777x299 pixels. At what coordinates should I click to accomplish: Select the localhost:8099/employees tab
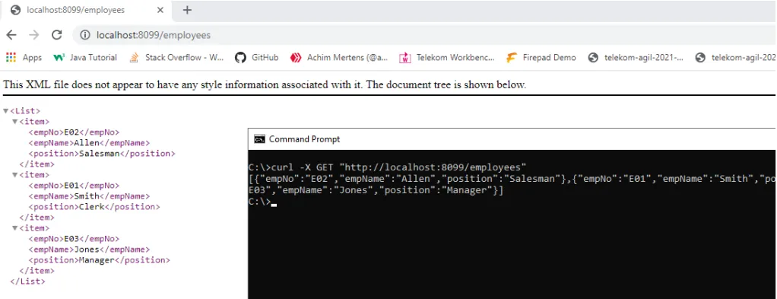click(87, 11)
